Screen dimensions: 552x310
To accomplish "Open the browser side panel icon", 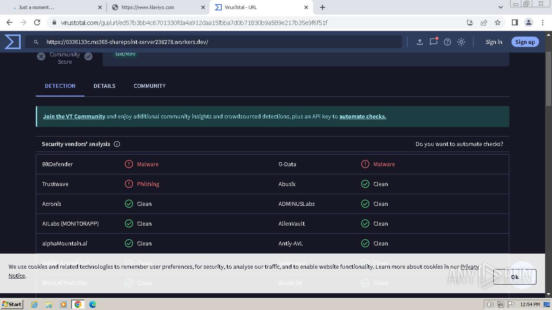I will [x=514, y=22].
